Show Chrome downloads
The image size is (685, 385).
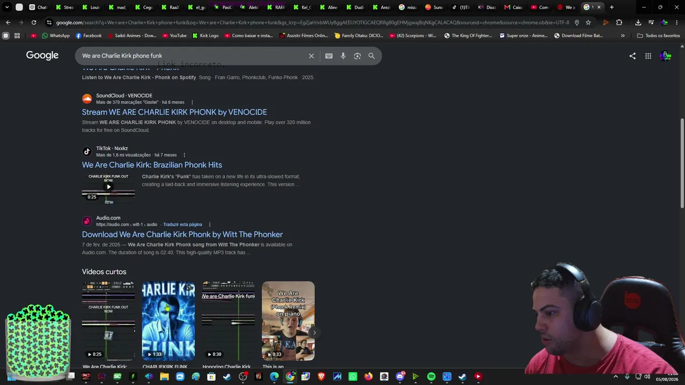638,22
